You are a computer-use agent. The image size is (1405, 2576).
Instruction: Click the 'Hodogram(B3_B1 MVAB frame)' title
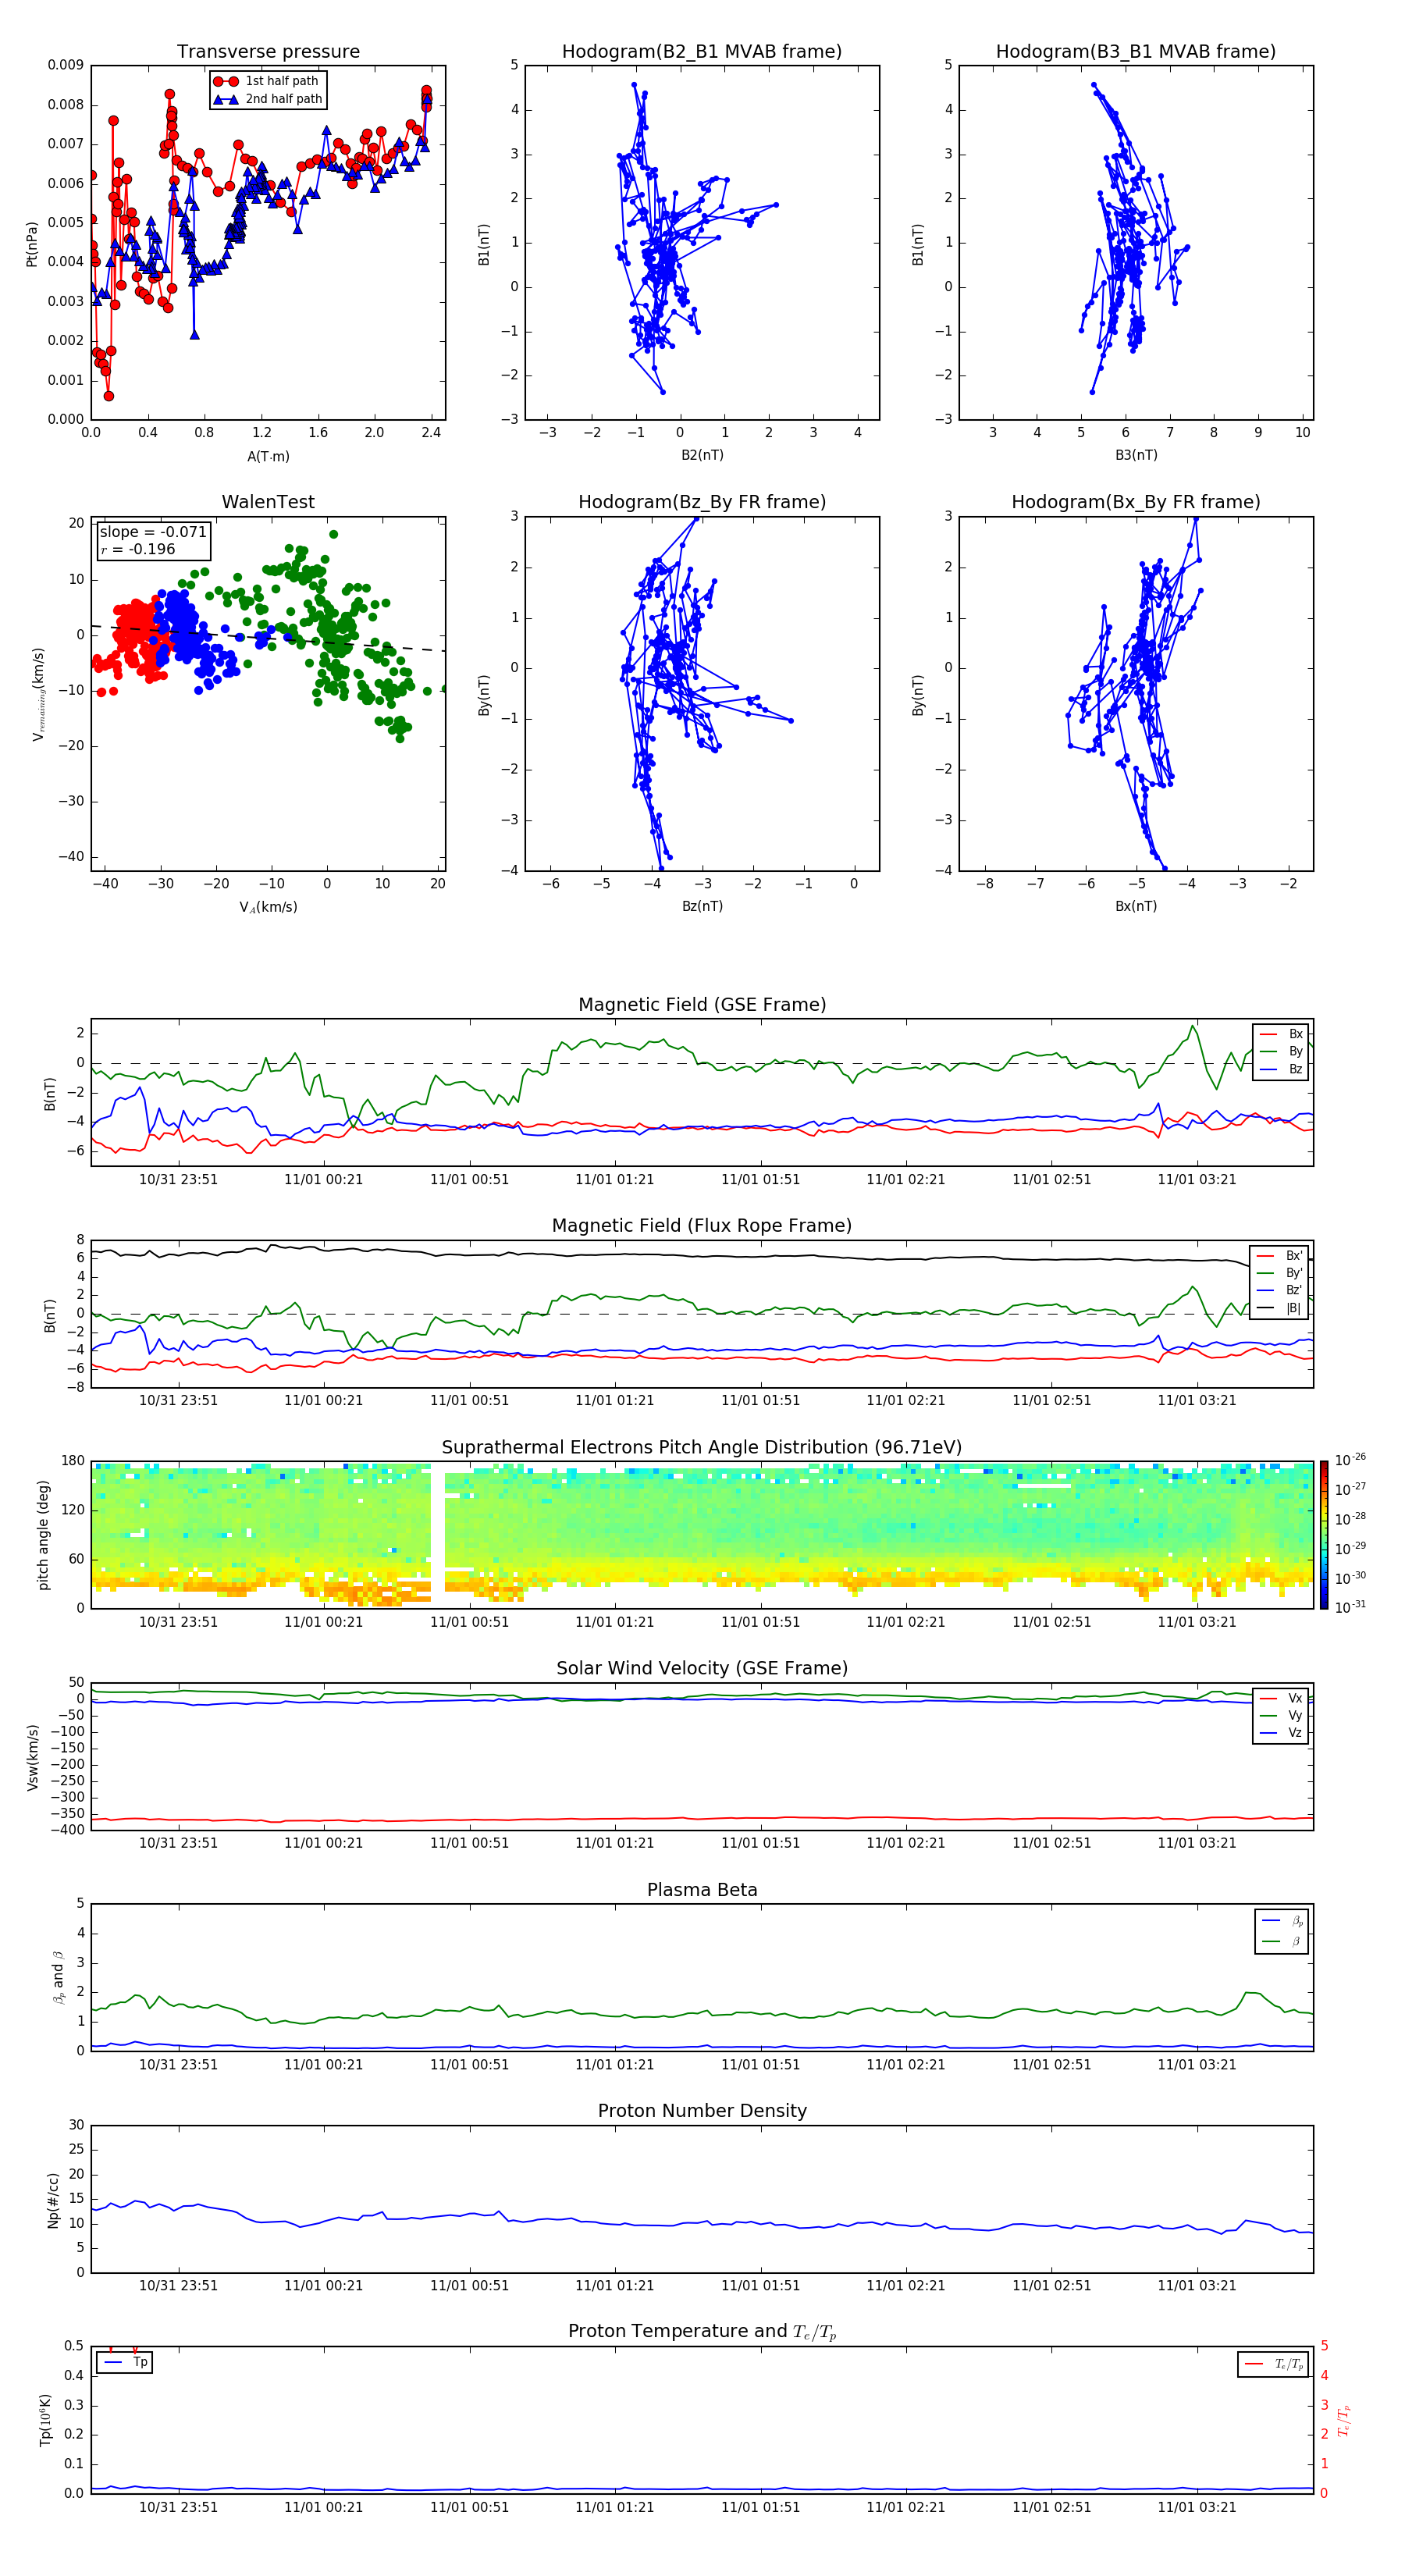point(1136,52)
